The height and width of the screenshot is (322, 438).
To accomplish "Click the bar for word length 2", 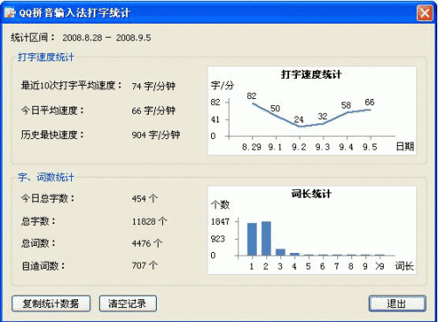I will click(266, 239).
